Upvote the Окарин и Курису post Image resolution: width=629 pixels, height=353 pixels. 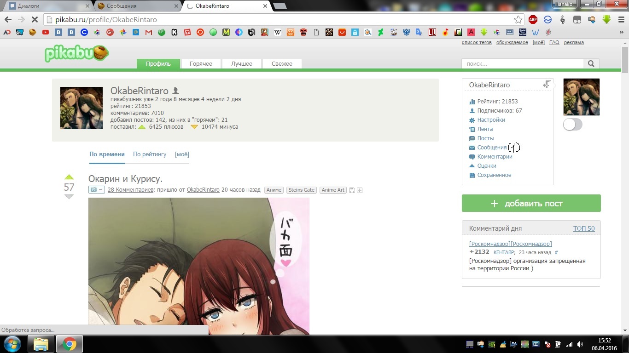coord(69,177)
